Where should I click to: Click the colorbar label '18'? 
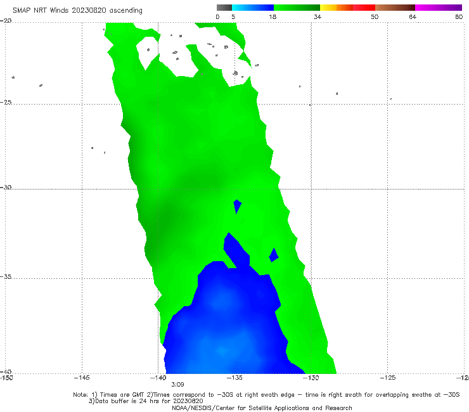(273, 16)
